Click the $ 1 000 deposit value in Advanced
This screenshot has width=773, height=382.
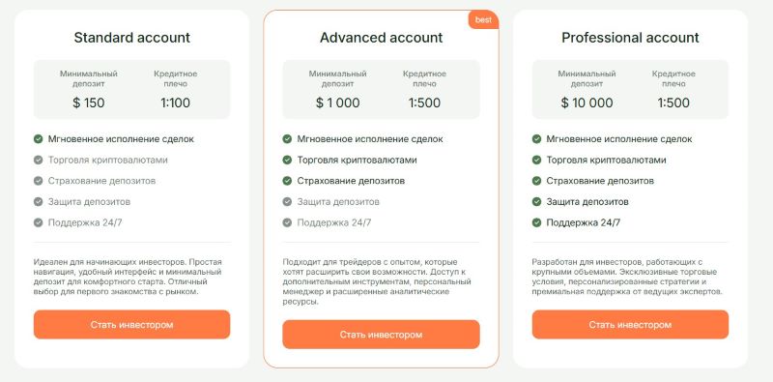(337, 103)
